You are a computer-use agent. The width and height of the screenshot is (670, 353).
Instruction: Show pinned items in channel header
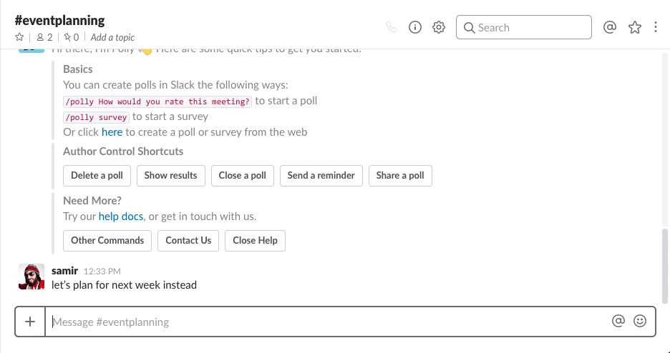71,37
